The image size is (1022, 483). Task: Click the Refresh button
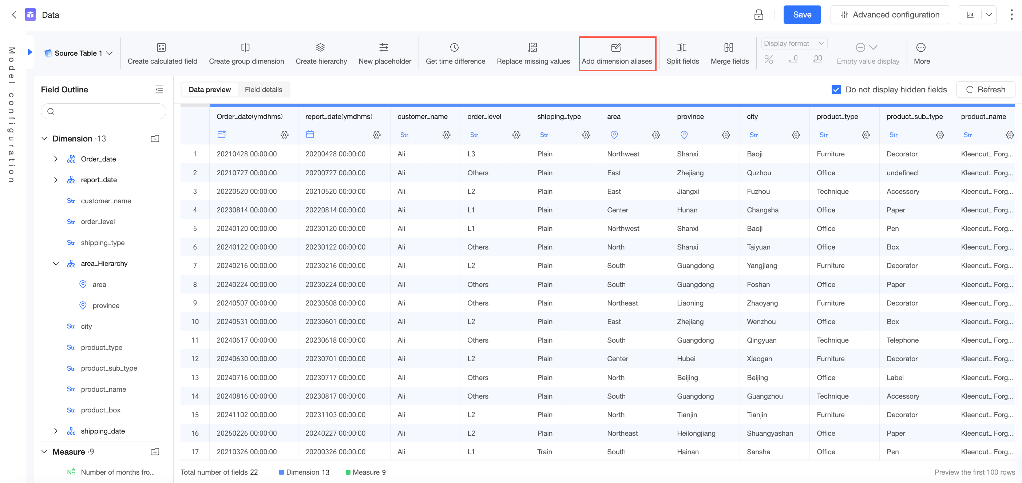pyautogui.click(x=986, y=89)
